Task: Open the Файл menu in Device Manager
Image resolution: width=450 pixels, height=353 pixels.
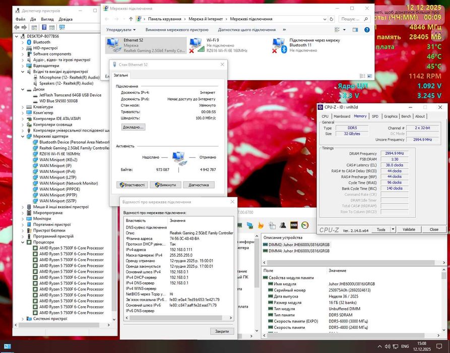Action: [20, 19]
